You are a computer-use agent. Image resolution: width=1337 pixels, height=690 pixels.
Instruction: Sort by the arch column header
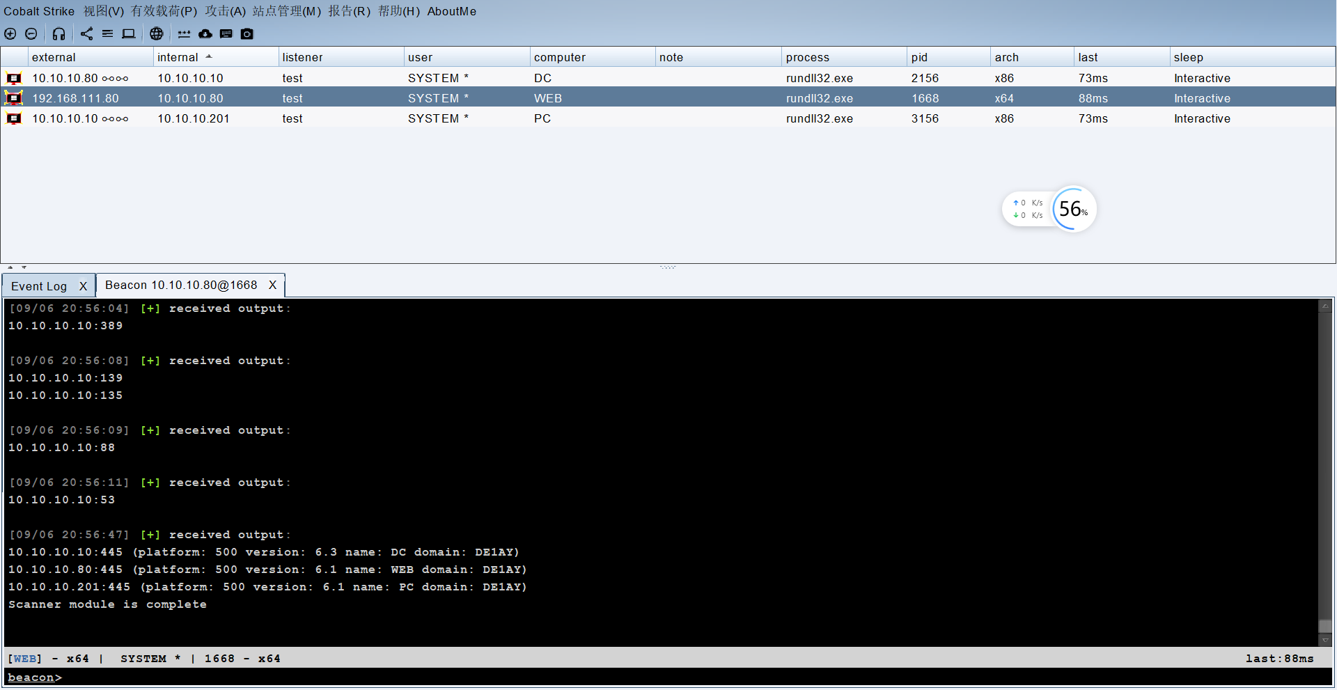click(1032, 57)
